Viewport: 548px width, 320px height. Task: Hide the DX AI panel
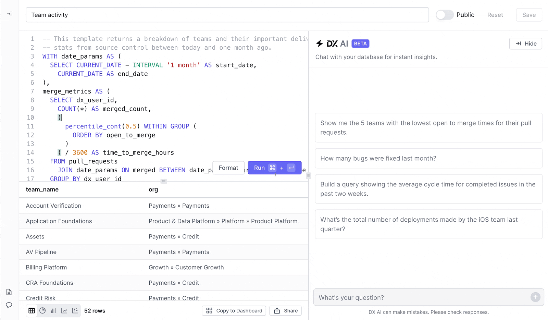click(x=525, y=44)
